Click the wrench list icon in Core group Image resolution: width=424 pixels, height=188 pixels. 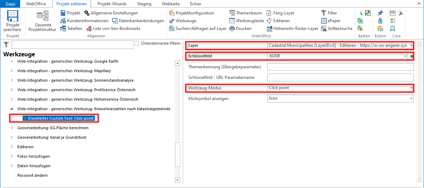point(400,13)
